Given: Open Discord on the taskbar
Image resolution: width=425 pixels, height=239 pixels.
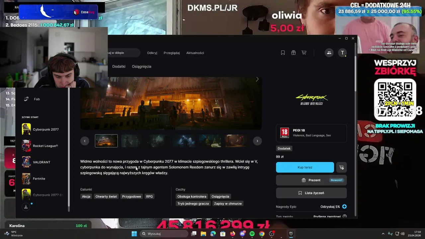Looking at the screenshot, I should (242, 234).
